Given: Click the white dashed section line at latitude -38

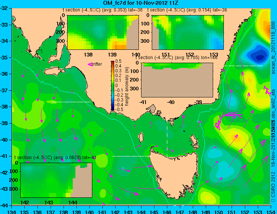Looking at the screenshot, I should (x=71, y=102).
